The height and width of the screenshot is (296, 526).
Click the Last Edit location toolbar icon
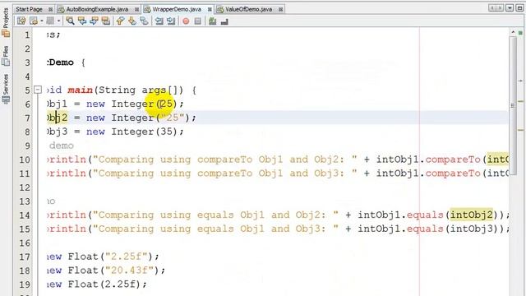point(21,21)
